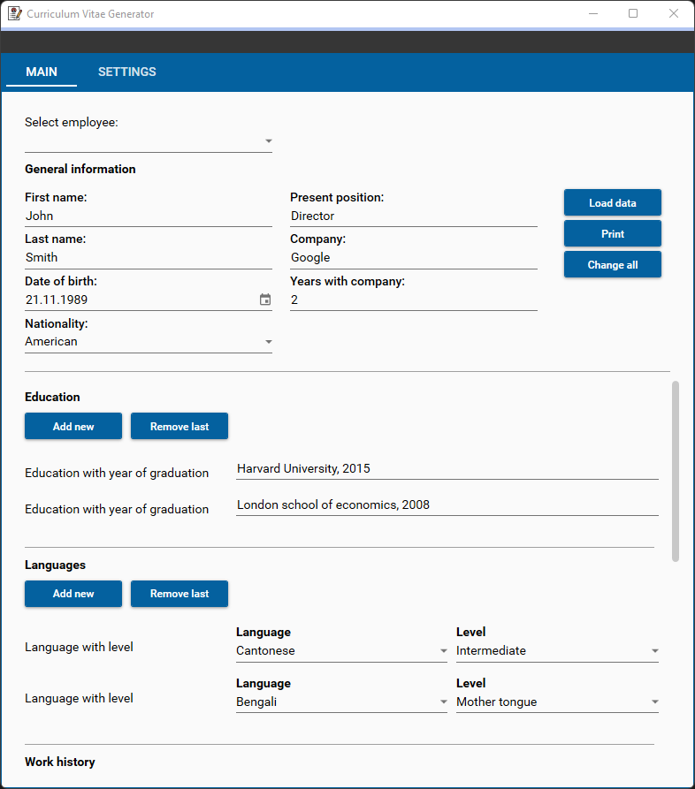The image size is (695, 789).
Task: Click the Print button
Action: point(613,233)
